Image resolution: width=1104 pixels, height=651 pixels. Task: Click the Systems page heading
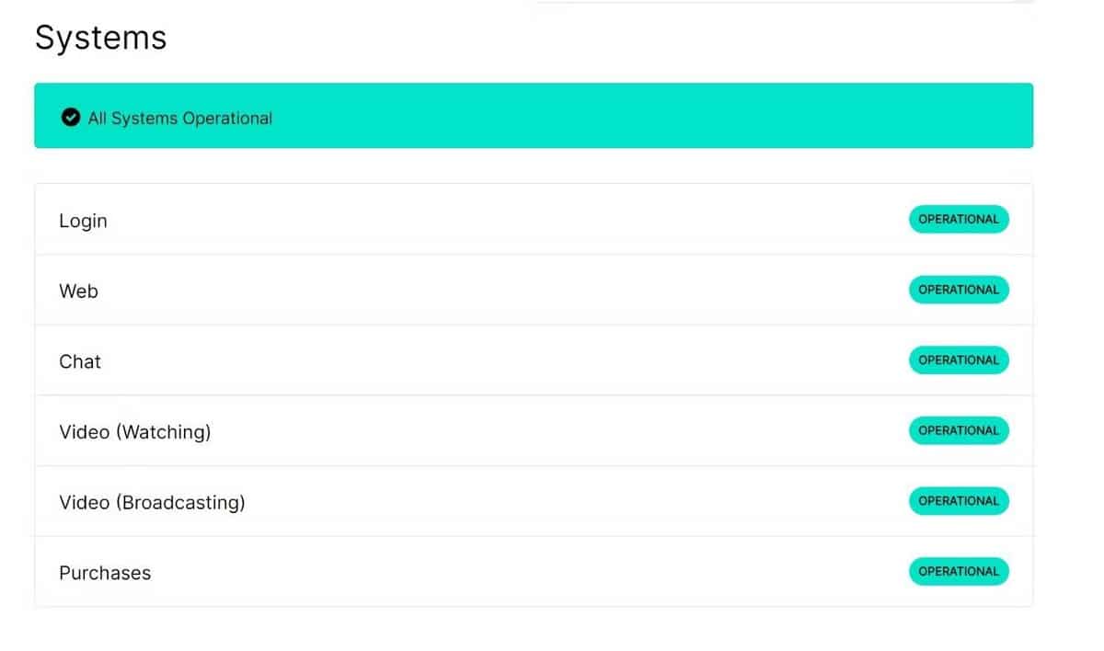tap(100, 38)
